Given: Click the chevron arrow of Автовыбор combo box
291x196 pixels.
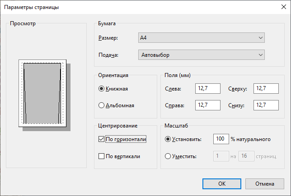Looking at the screenshot, I should (x=261, y=55).
